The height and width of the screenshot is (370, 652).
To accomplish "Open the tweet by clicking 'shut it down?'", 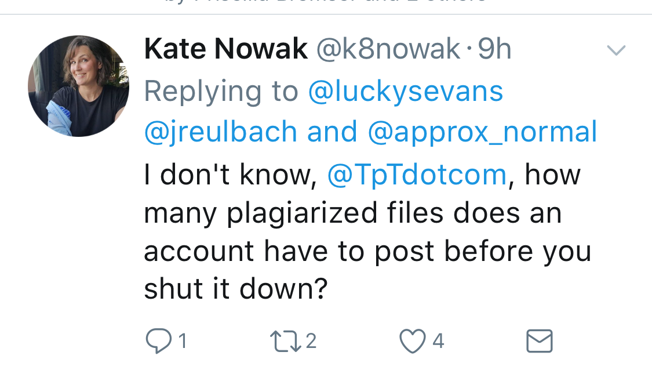I will [x=235, y=289].
